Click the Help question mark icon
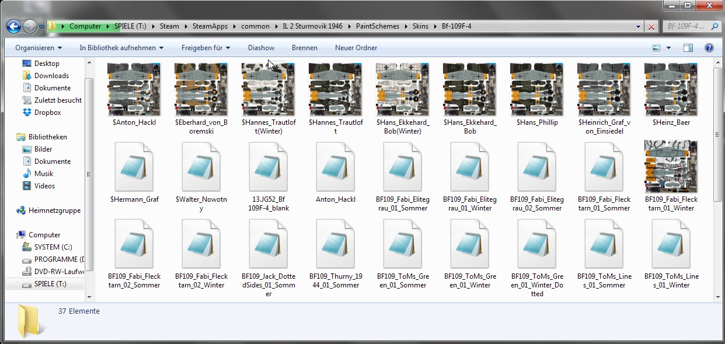This screenshot has height=344, width=725. [709, 48]
